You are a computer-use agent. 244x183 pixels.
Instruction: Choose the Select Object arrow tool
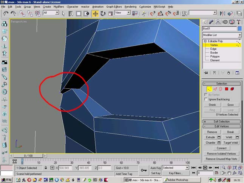click(x=63, y=14)
